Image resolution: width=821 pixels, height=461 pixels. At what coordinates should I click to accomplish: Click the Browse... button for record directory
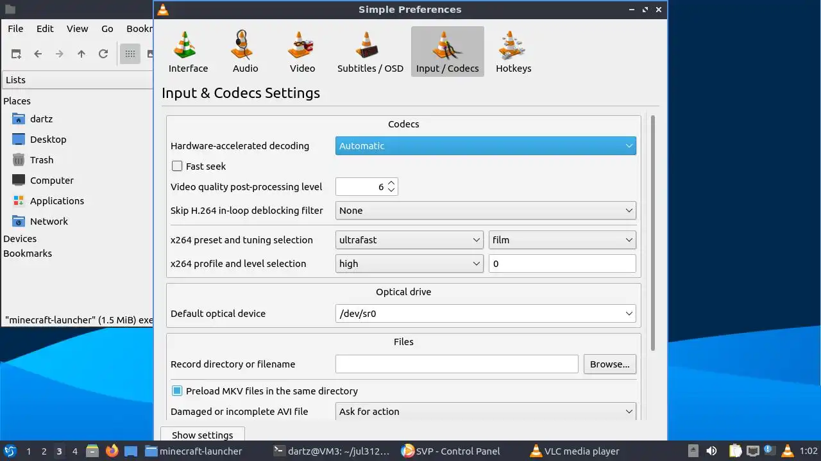(610, 364)
